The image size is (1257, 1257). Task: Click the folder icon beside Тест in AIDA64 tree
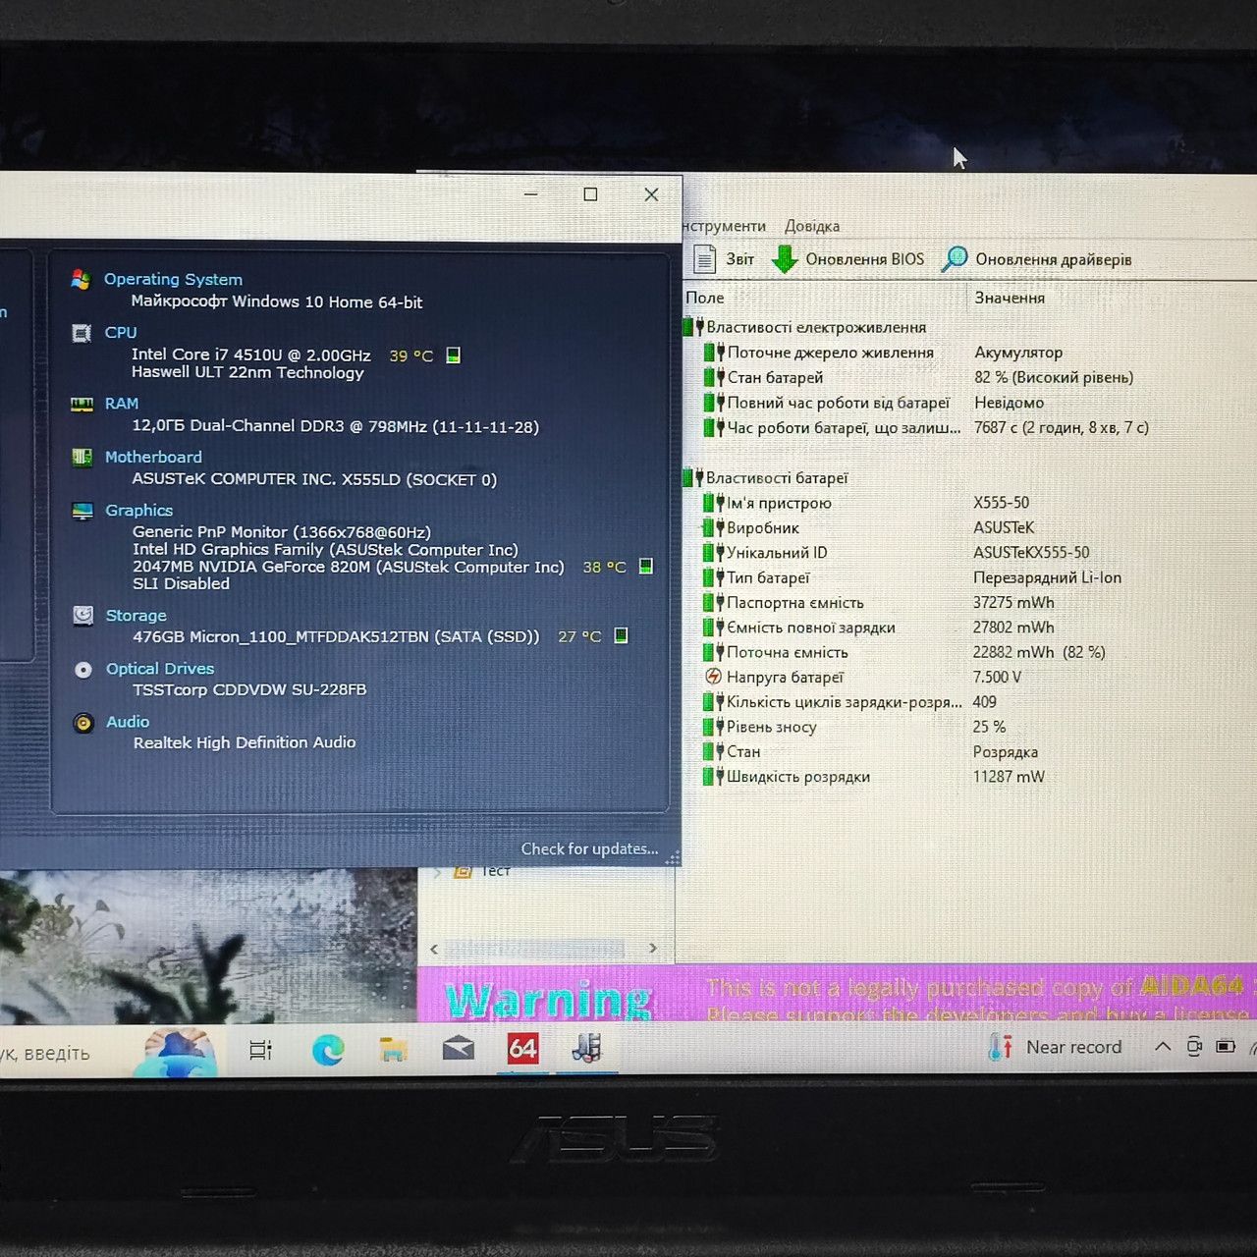coord(464,871)
